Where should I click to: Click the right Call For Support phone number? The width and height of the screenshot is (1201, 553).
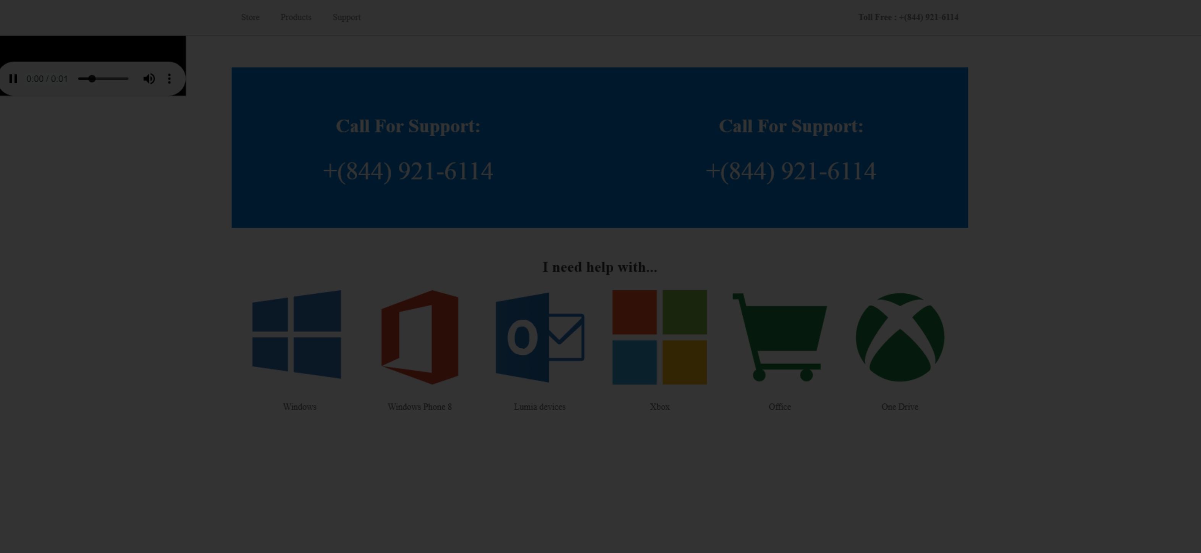791,171
